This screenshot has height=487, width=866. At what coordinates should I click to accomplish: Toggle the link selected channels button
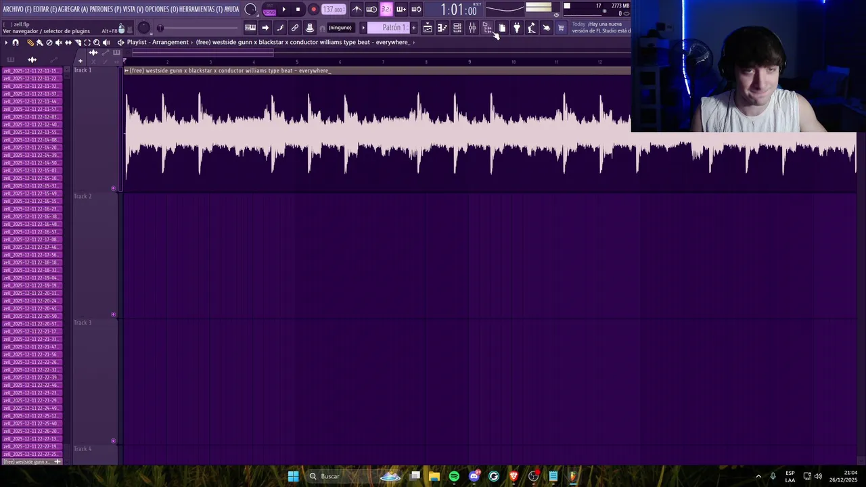(295, 28)
